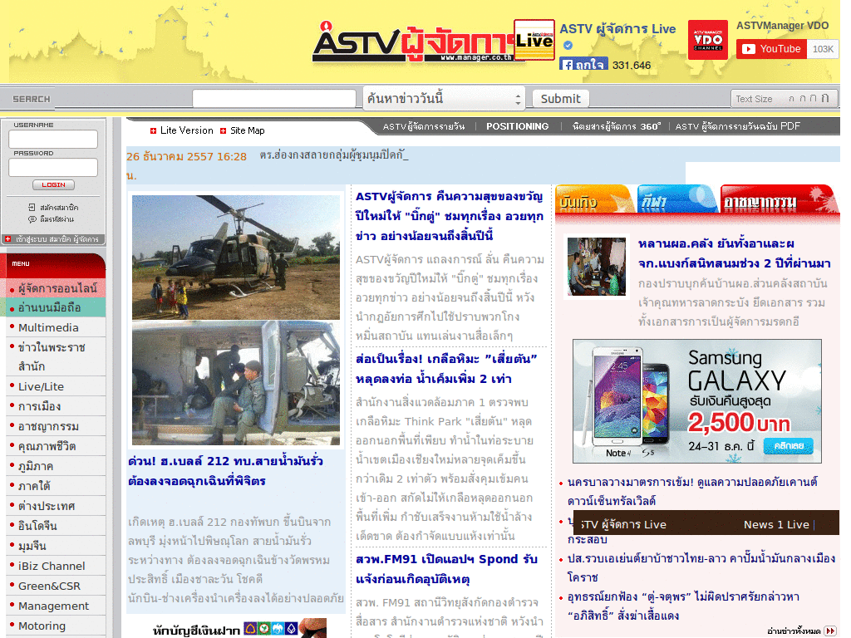Image resolution: width=851 pixels, height=638 pixels.
Task: Choose the smallest Text Size icon
Action: click(791, 99)
